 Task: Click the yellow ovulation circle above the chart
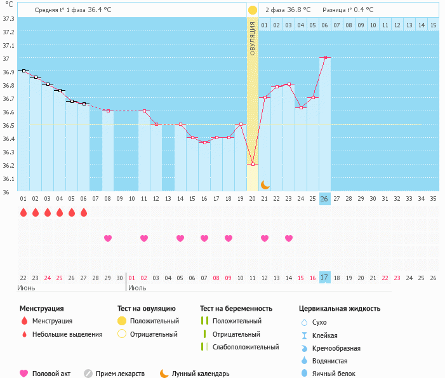point(253,10)
